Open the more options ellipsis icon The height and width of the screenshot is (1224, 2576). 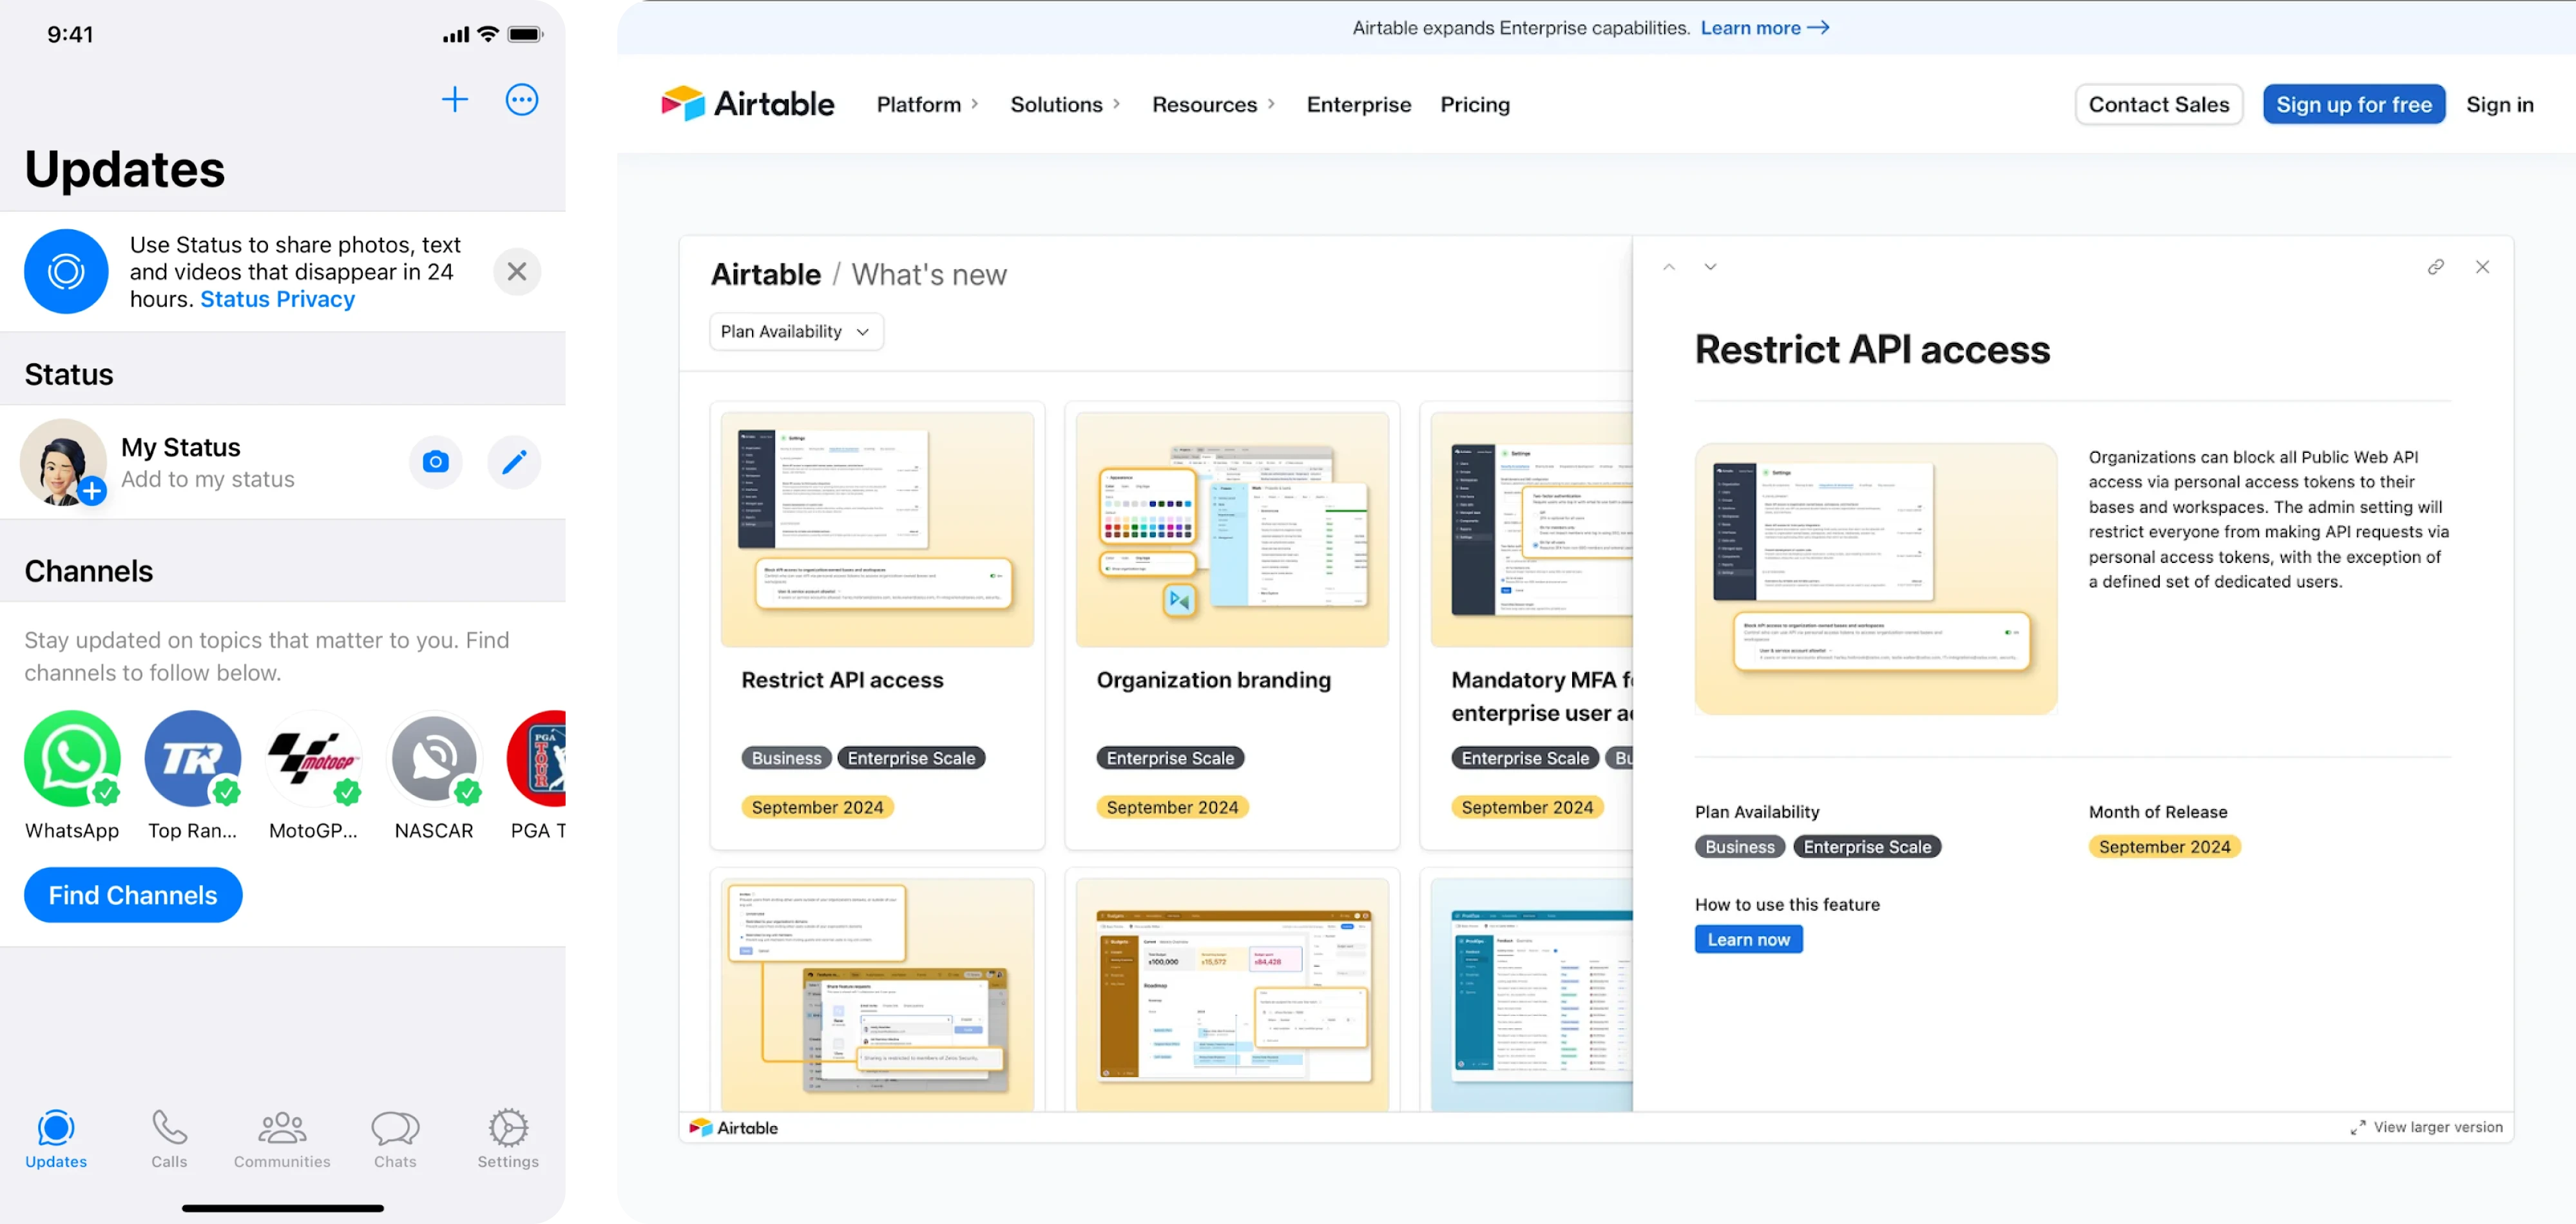pyautogui.click(x=522, y=99)
